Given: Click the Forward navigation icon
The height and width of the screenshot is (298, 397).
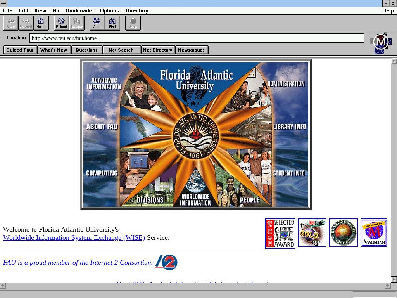Looking at the screenshot, I should click(x=26, y=23).
